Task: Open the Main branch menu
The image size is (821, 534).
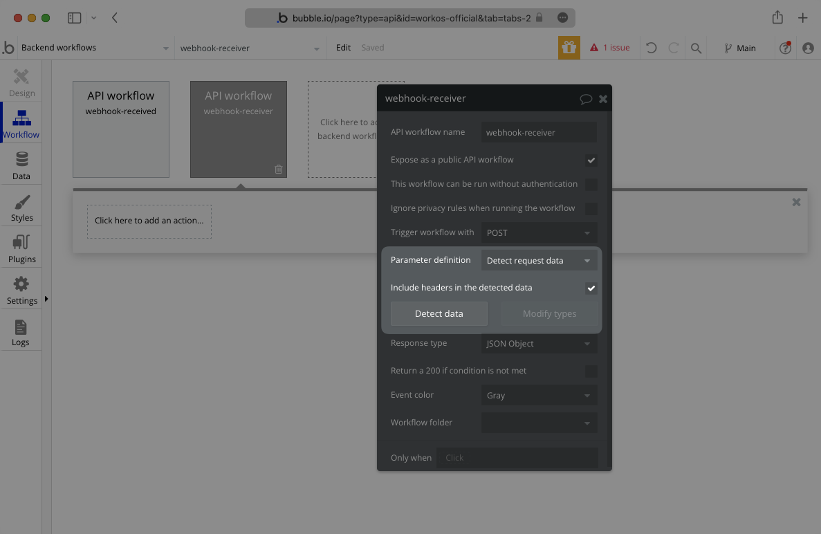Action: click(741, 48)
